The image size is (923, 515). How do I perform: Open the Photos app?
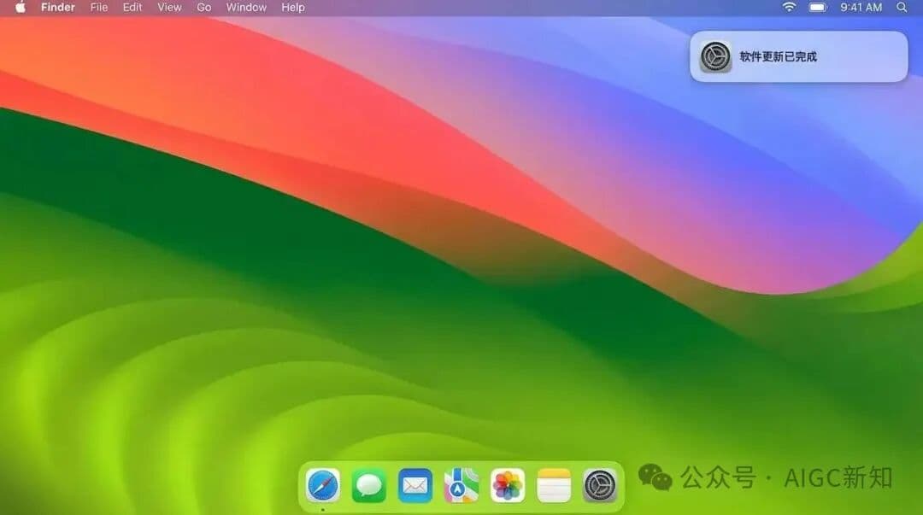[507, 484]
